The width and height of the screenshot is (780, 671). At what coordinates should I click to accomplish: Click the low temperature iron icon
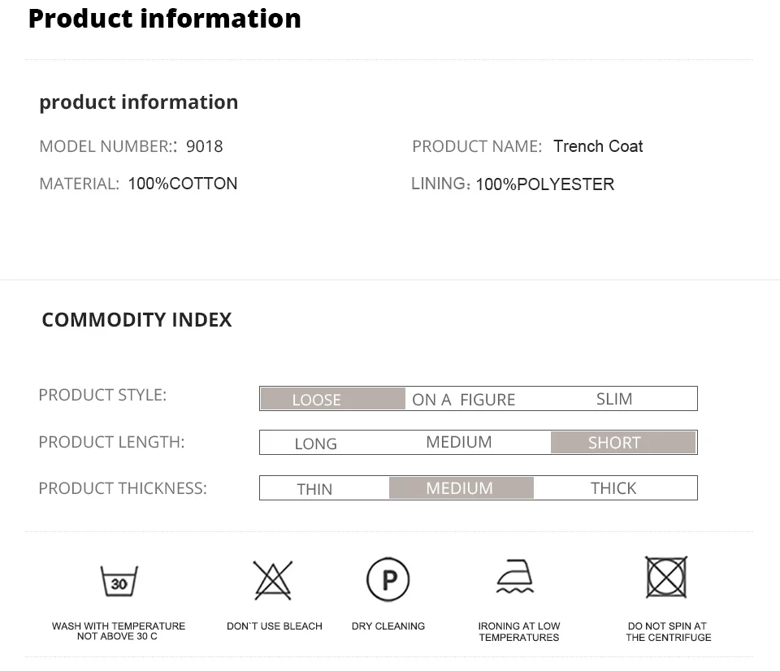(516, 578)
